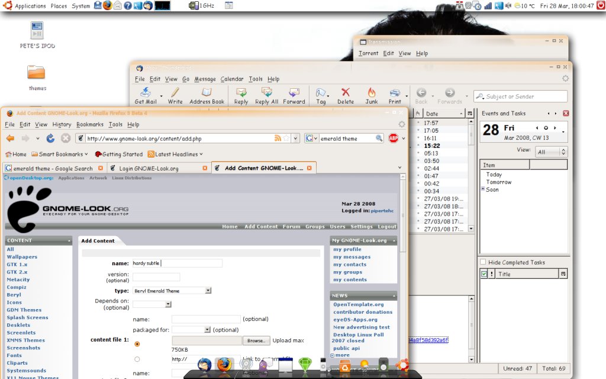Viewport: 606px width, 379px height.
Task: Open the search engine selector dropdown
Action: click(311, 138)
